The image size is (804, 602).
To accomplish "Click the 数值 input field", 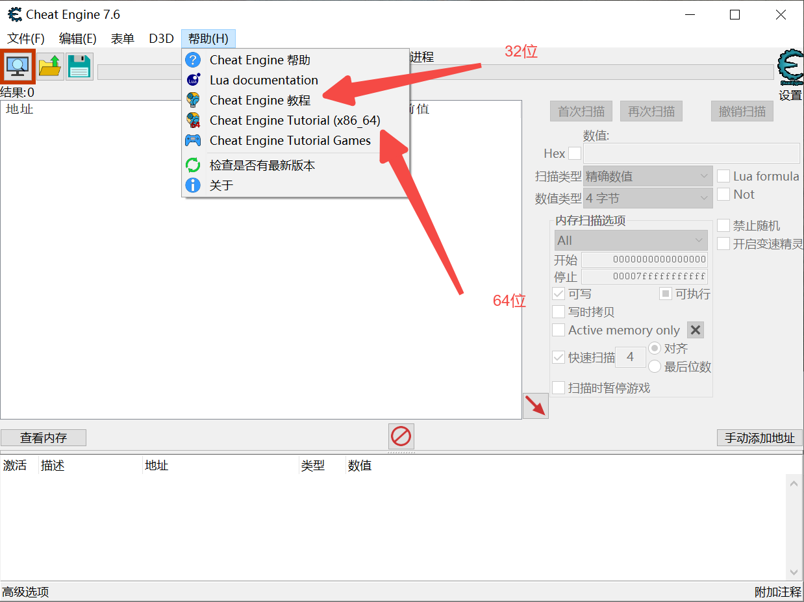I will tap(692, 153).
